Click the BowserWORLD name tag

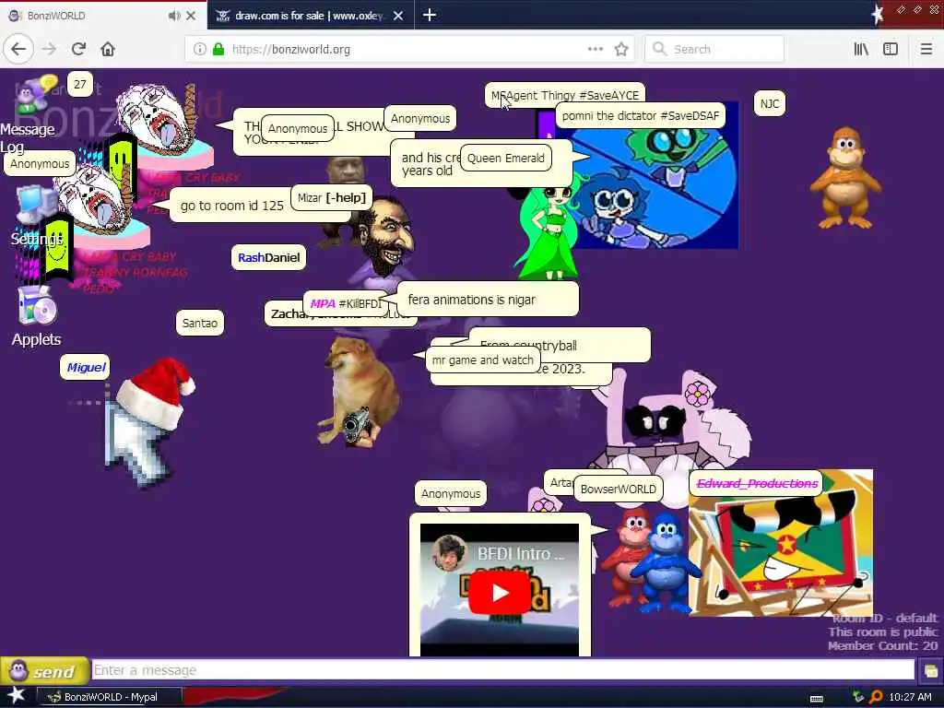click(619, 489)
